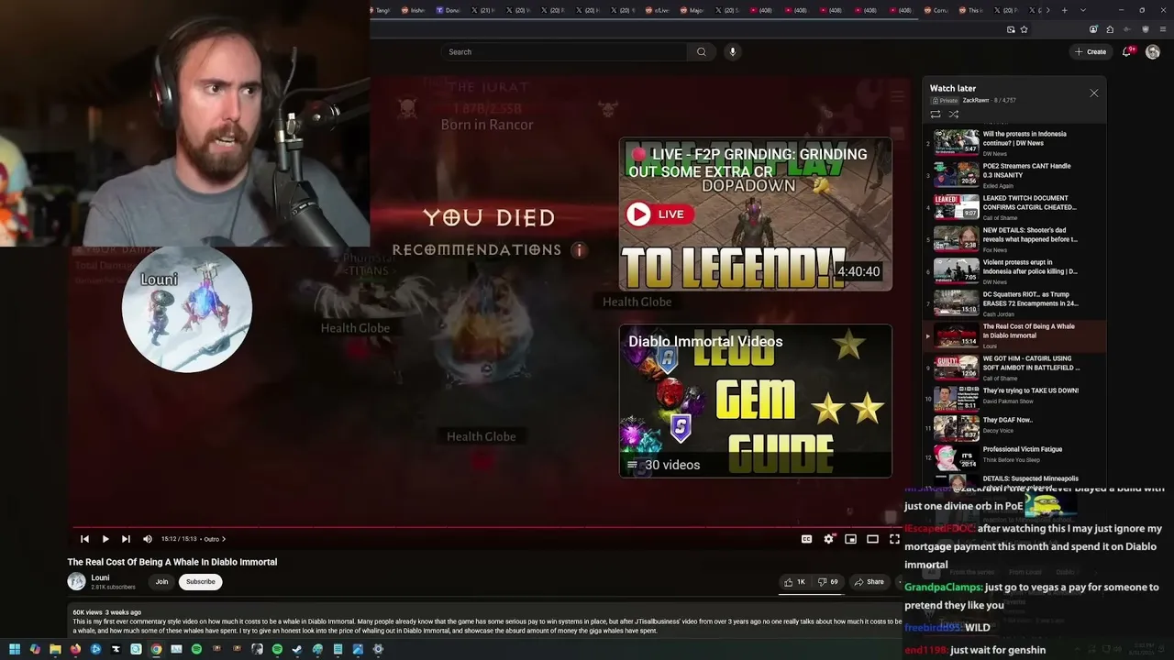Click into the YouTube search field

click(x=565, y=52)
